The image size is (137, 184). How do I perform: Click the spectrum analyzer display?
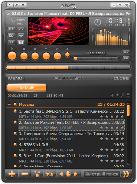point(111,36)
